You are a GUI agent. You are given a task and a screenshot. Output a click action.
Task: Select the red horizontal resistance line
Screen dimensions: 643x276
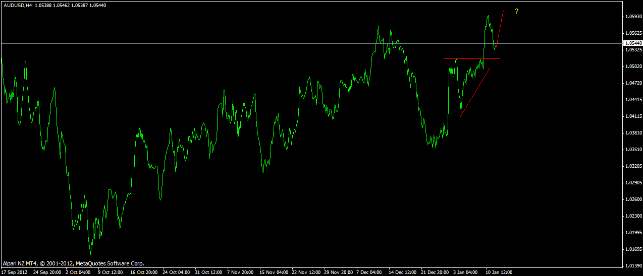472,59
